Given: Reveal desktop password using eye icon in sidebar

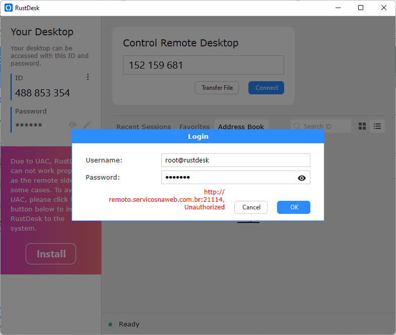Looking at the screenshot, I should click(73, 125).
